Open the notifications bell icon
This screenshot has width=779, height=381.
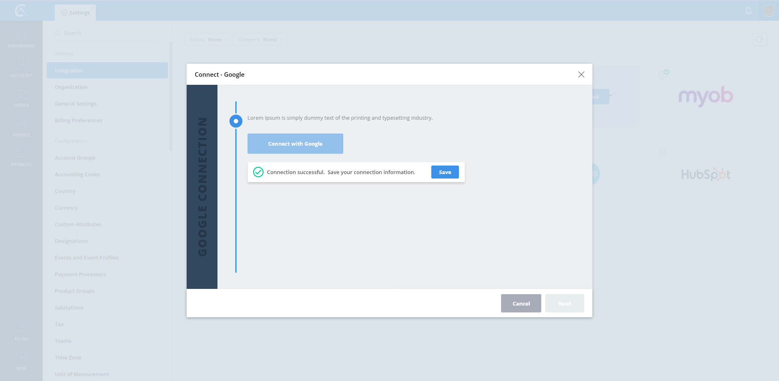749,11
